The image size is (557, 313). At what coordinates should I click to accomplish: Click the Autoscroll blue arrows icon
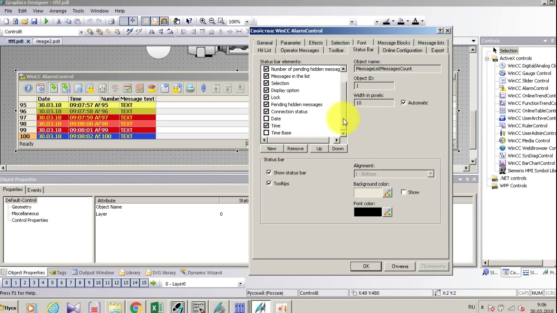point(203,88)
